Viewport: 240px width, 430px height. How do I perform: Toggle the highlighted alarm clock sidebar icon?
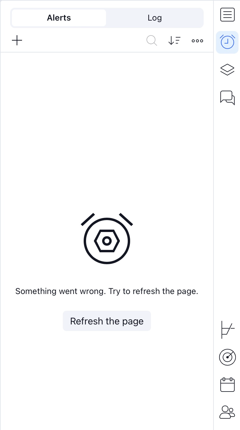coord(227,42)
